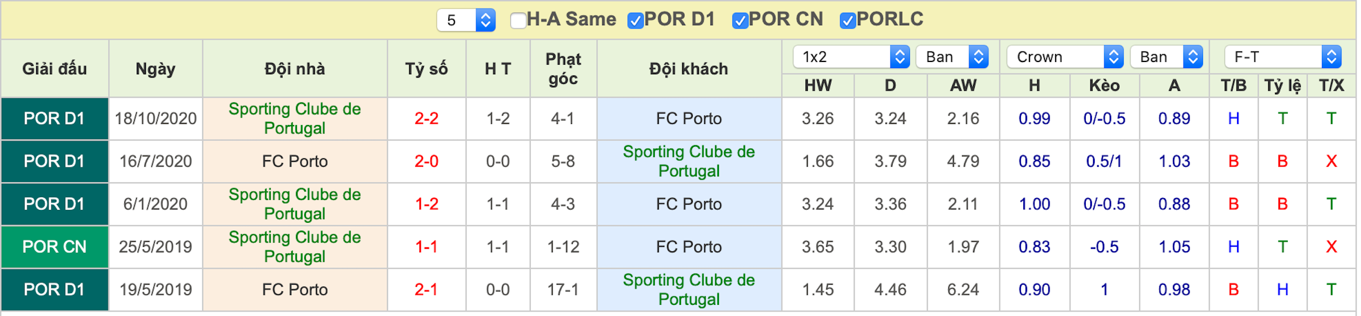Open FC Porto home team on 16/7/2020

pos(295,161)
